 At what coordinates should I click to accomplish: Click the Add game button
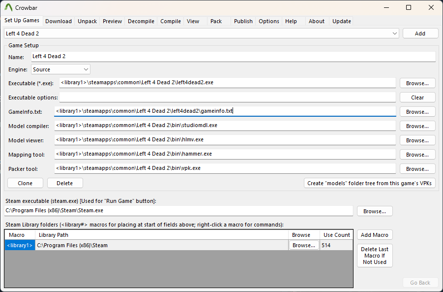tap(420, 33)
